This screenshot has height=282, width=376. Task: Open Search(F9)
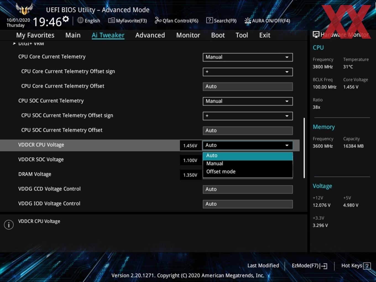click(x=221, y=20)
